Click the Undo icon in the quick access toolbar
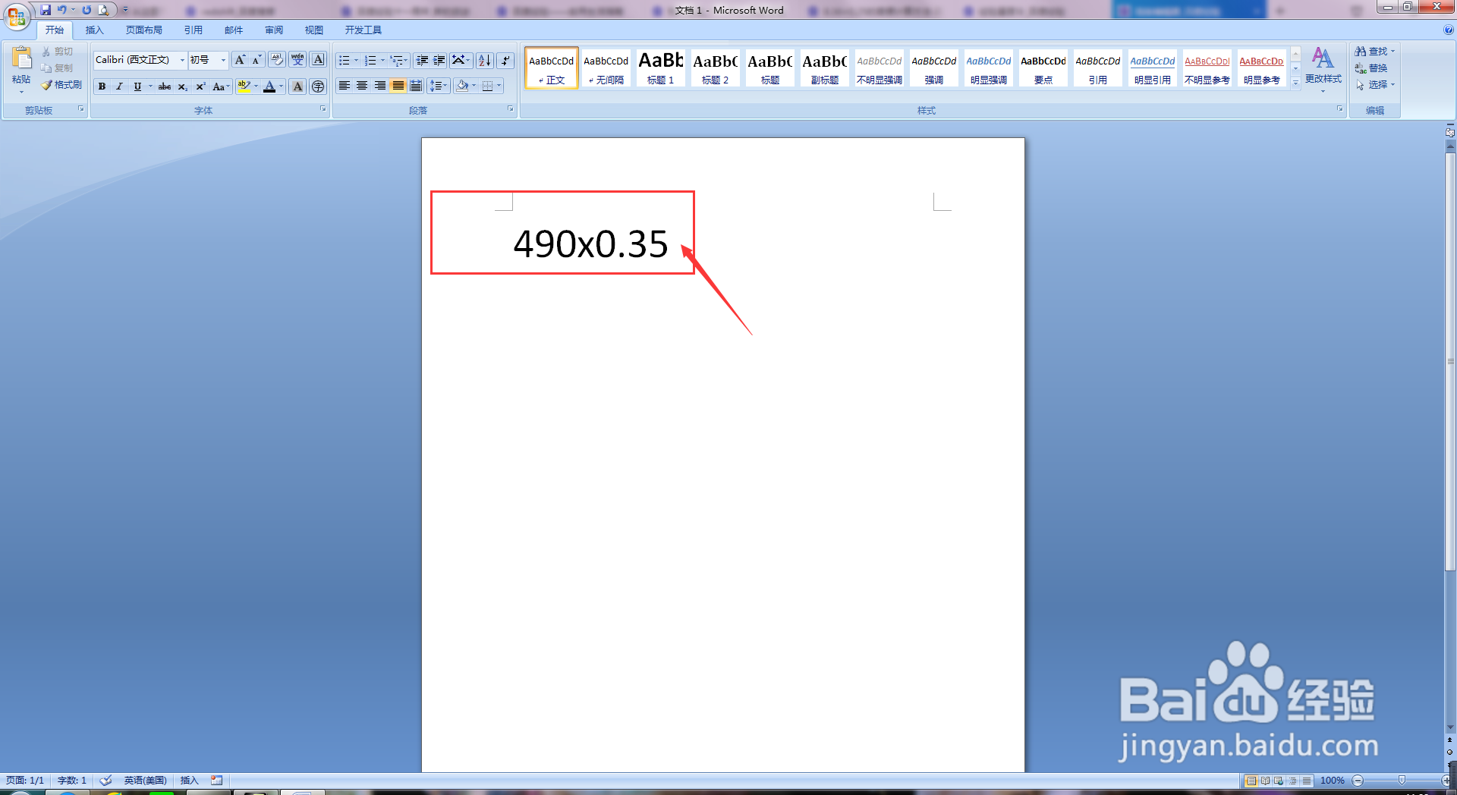 coord(62,10)
